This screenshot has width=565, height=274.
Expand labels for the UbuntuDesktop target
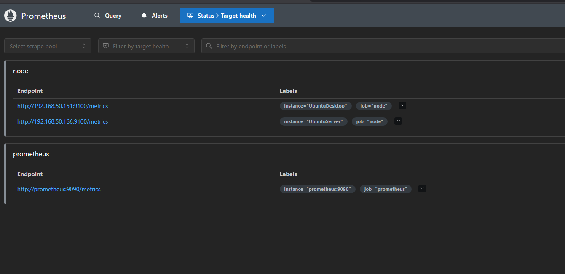[402, 105]
